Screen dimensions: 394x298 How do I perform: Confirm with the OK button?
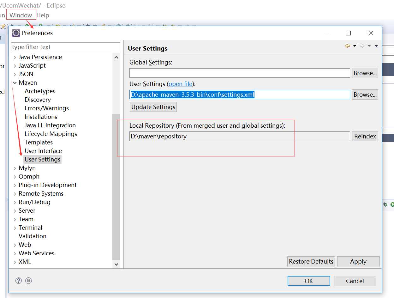[309, 281]
